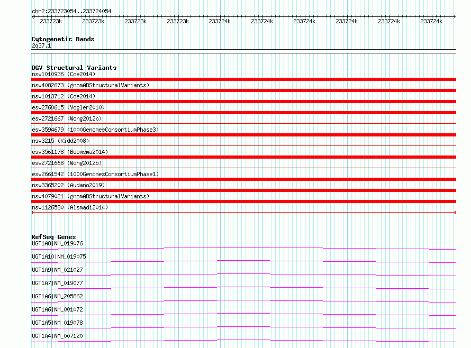Screen dimensions: 471x348
Task: Open gene UGT1A4|NM_007120 label
Action: [x=57, y=336]
